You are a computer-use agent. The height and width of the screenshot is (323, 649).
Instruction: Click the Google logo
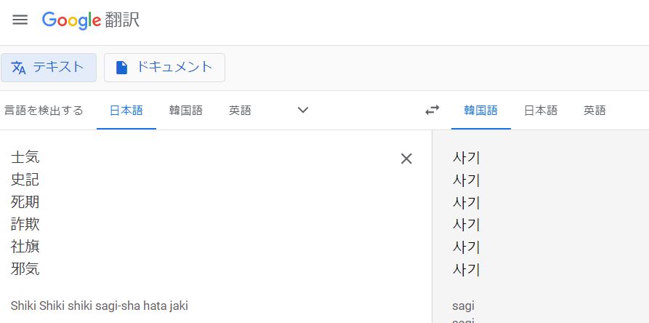(x=71, y=20)
